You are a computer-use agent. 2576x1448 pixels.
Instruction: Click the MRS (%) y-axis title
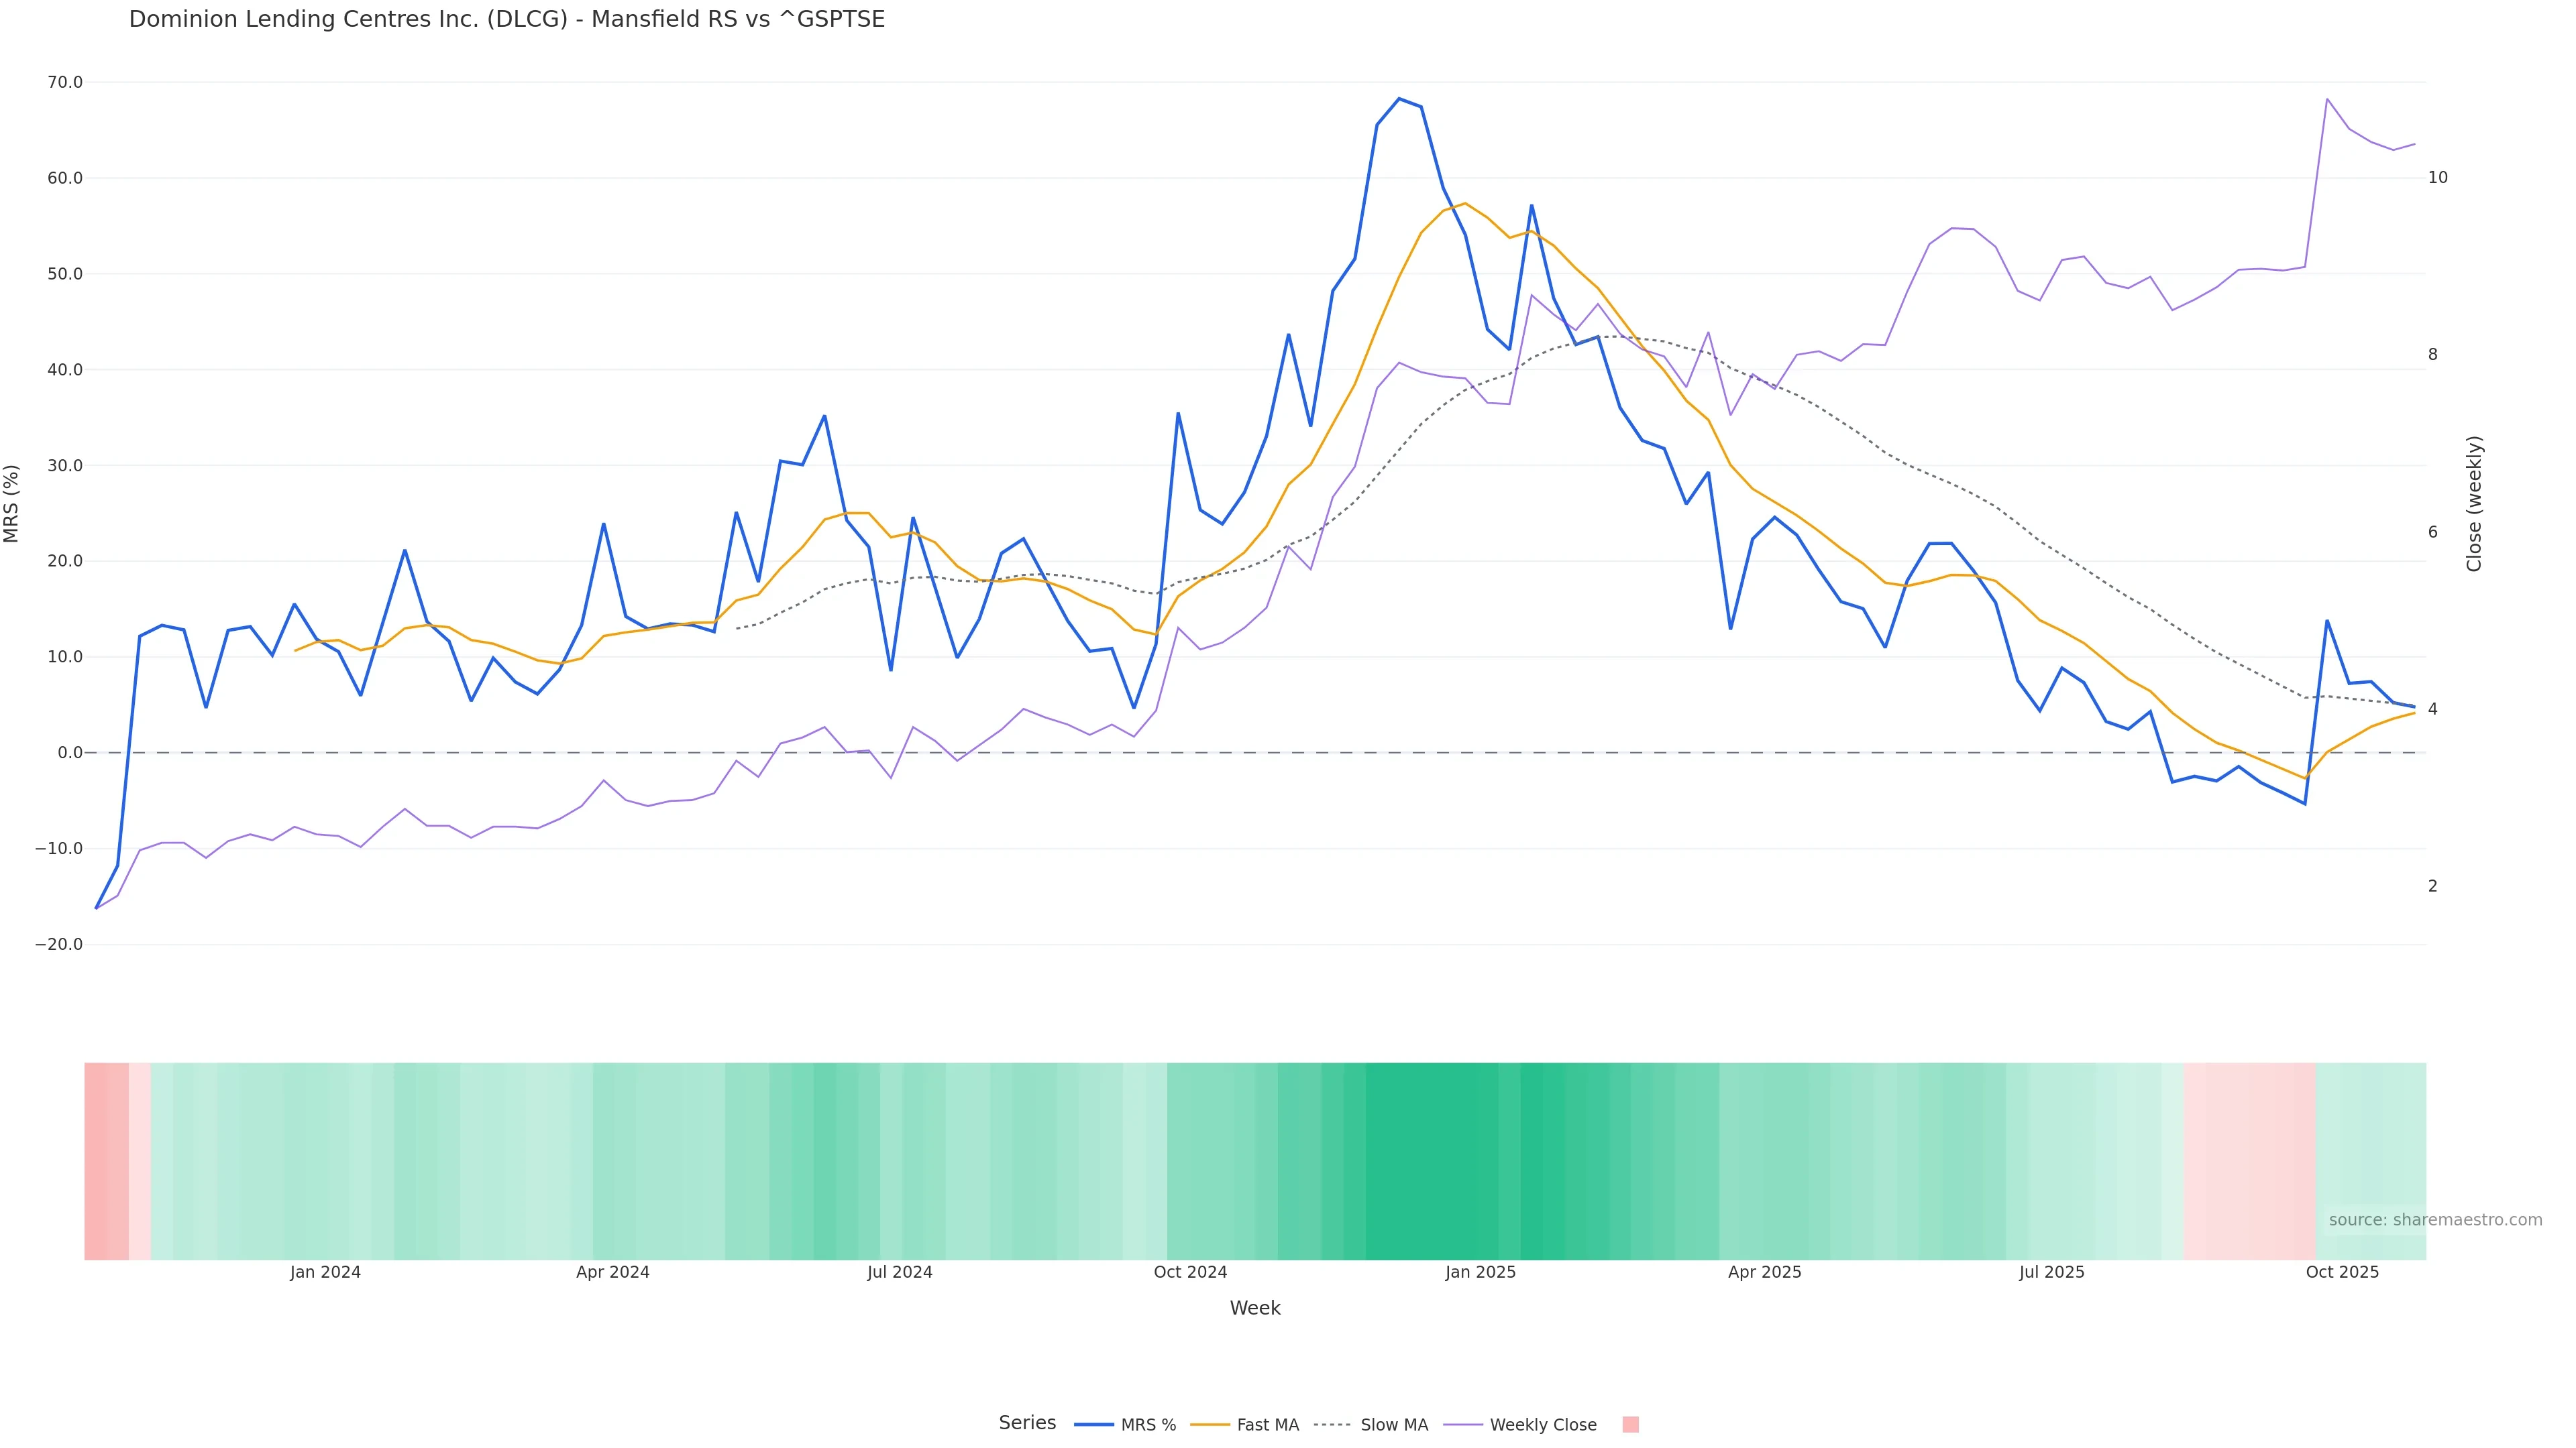tap(12, 503)
